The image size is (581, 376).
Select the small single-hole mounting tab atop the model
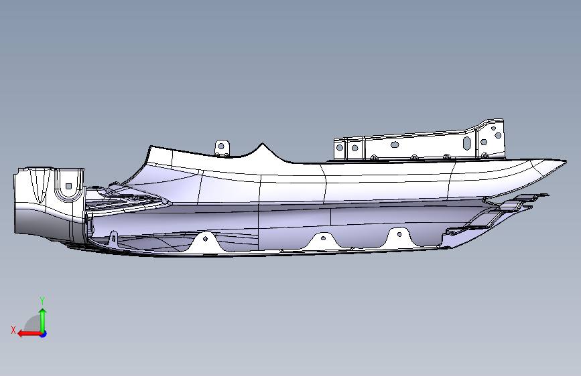[222, 148]
